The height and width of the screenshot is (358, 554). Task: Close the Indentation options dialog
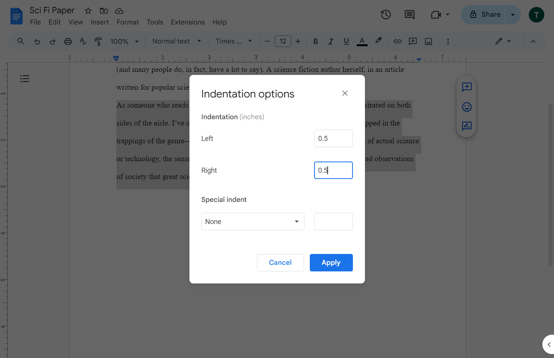[x=345, y=93]
